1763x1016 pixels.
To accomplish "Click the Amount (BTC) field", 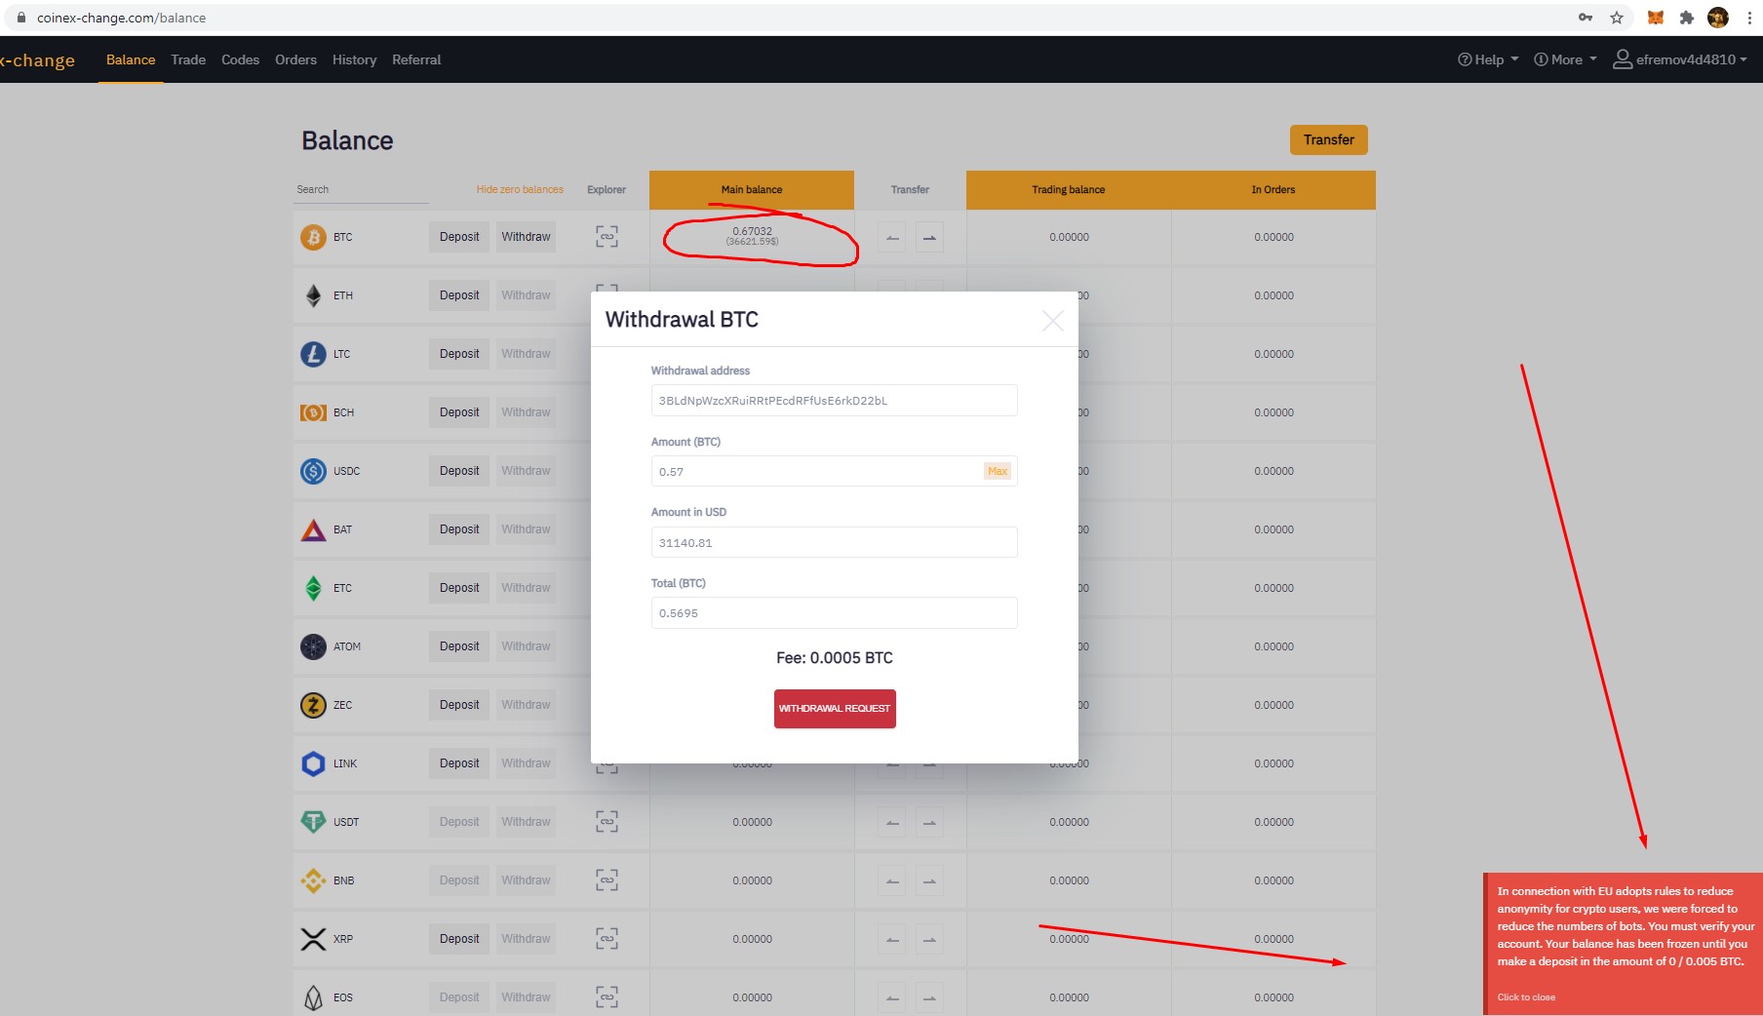I will tap(834, 471).
